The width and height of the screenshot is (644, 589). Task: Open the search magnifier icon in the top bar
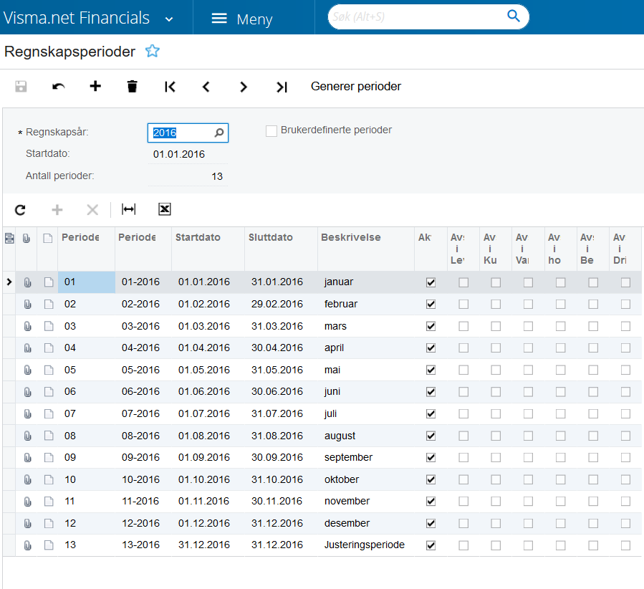tap(514, 16)
